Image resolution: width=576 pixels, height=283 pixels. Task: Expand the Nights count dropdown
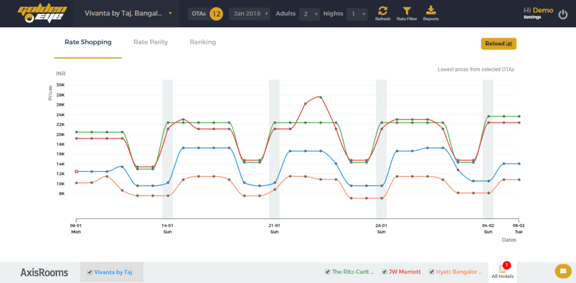[x=357, y=14]
